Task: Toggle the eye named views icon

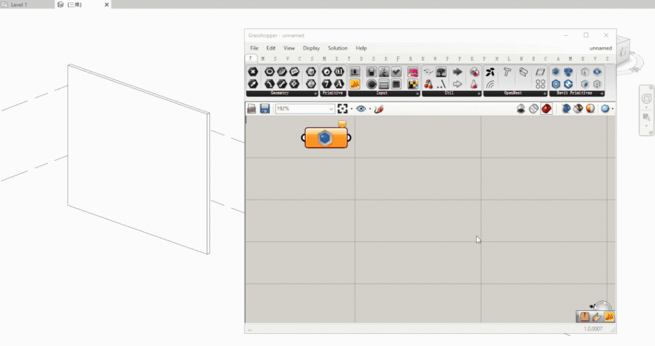Action: click(x=361, y=109)
